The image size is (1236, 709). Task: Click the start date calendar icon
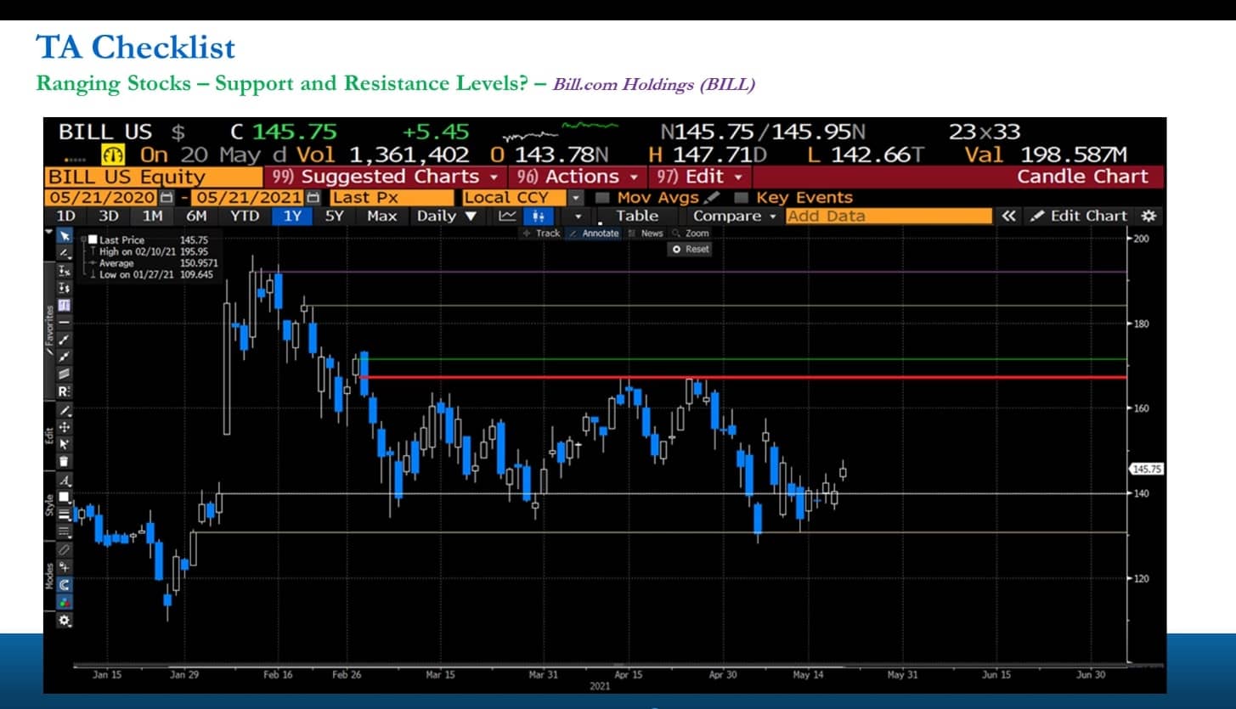[166, 197]
